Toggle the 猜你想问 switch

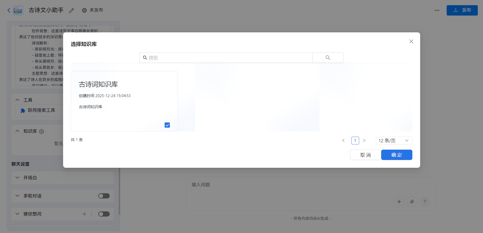104,214
